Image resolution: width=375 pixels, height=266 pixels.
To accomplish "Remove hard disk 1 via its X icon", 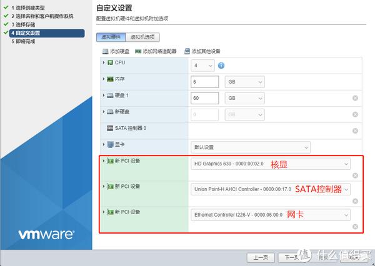I will 355,98.
